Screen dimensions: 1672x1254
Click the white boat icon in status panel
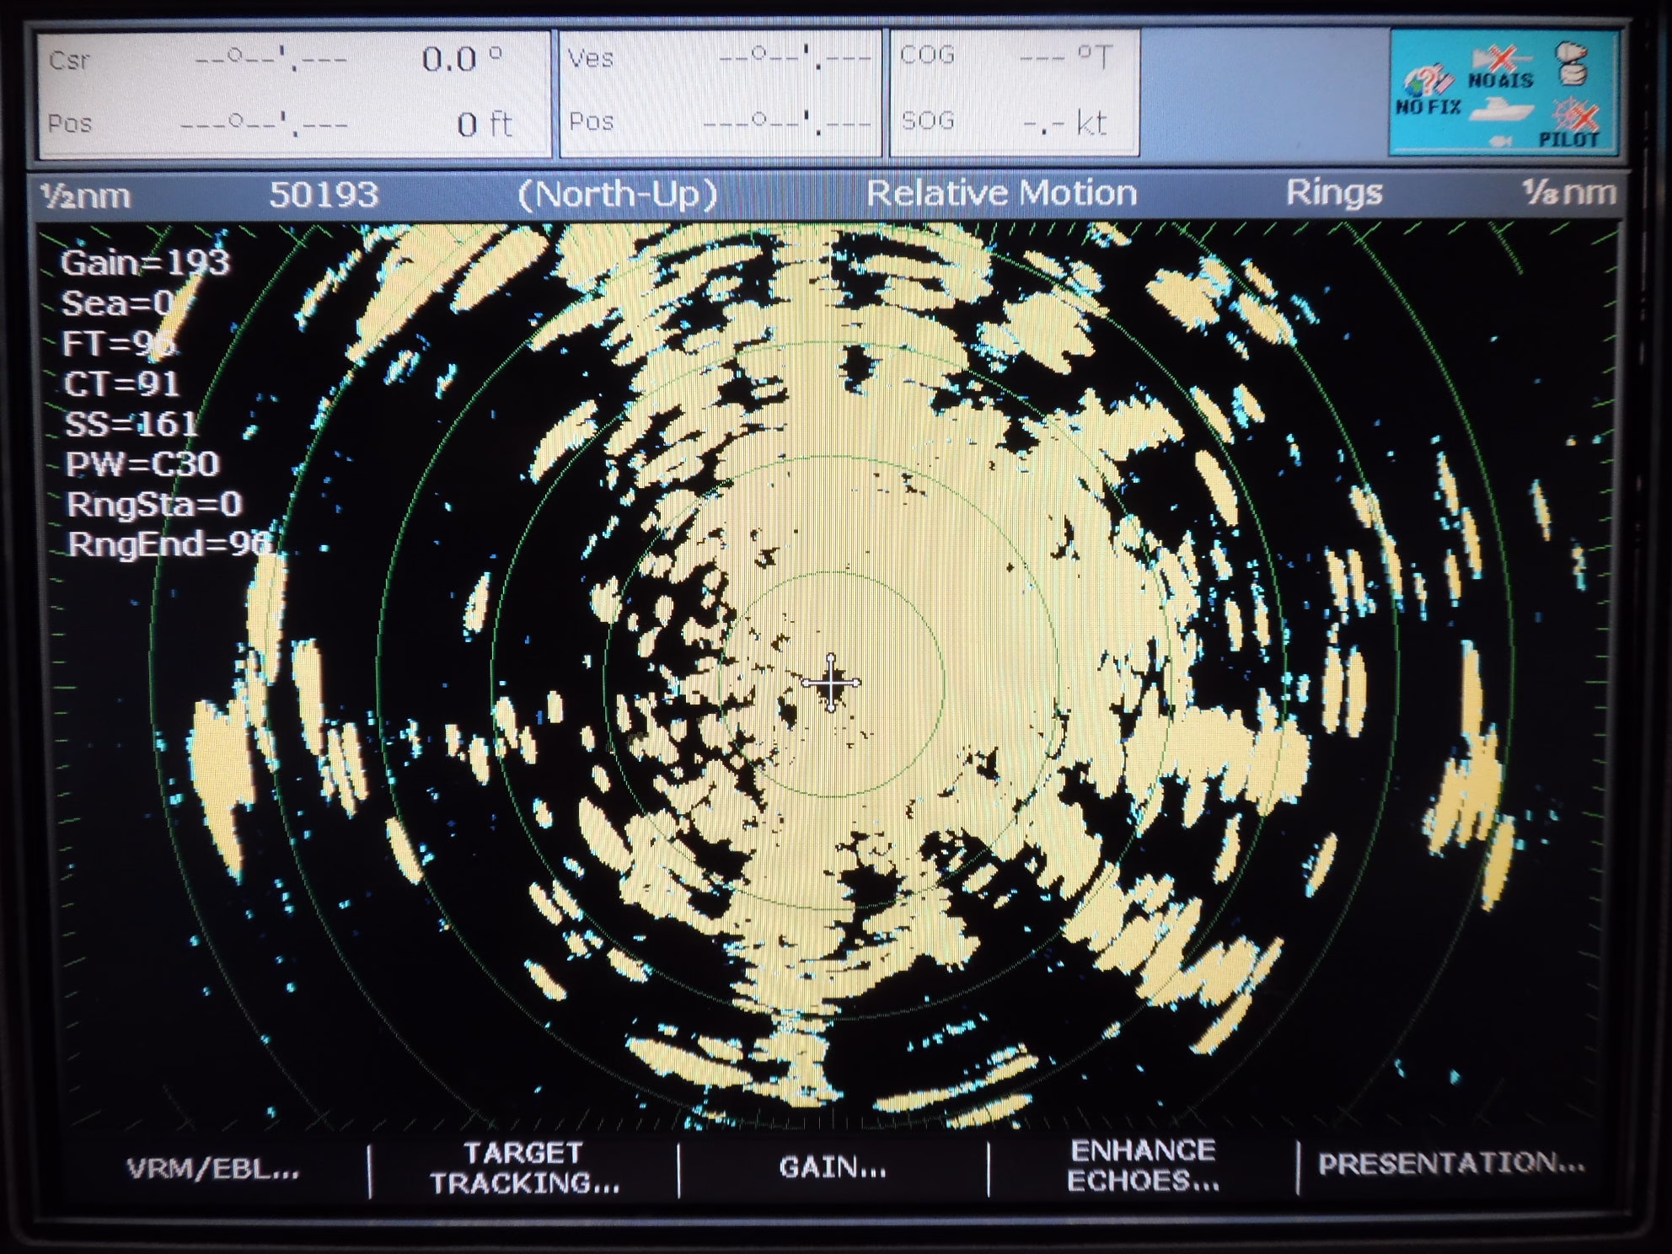(x=1503, y=110)
